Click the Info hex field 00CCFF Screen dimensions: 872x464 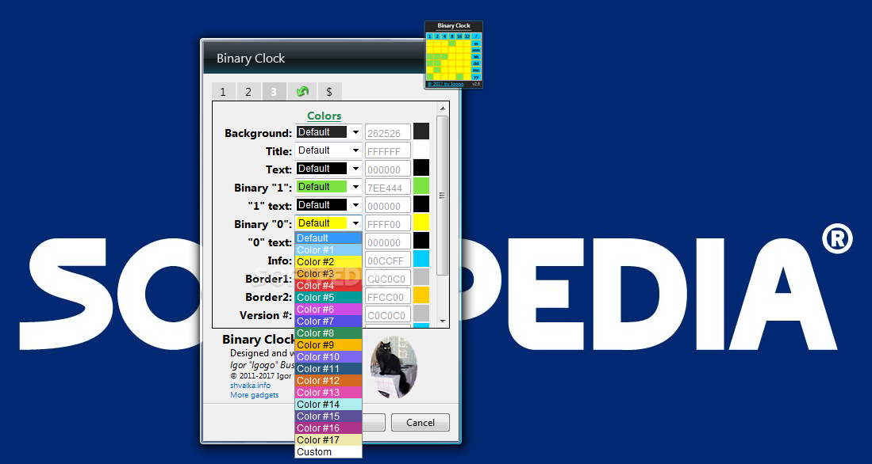coord(388,260)
